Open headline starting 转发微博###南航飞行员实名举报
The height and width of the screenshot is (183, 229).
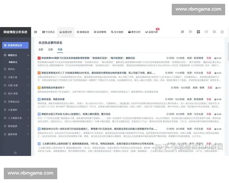point(88,58)
